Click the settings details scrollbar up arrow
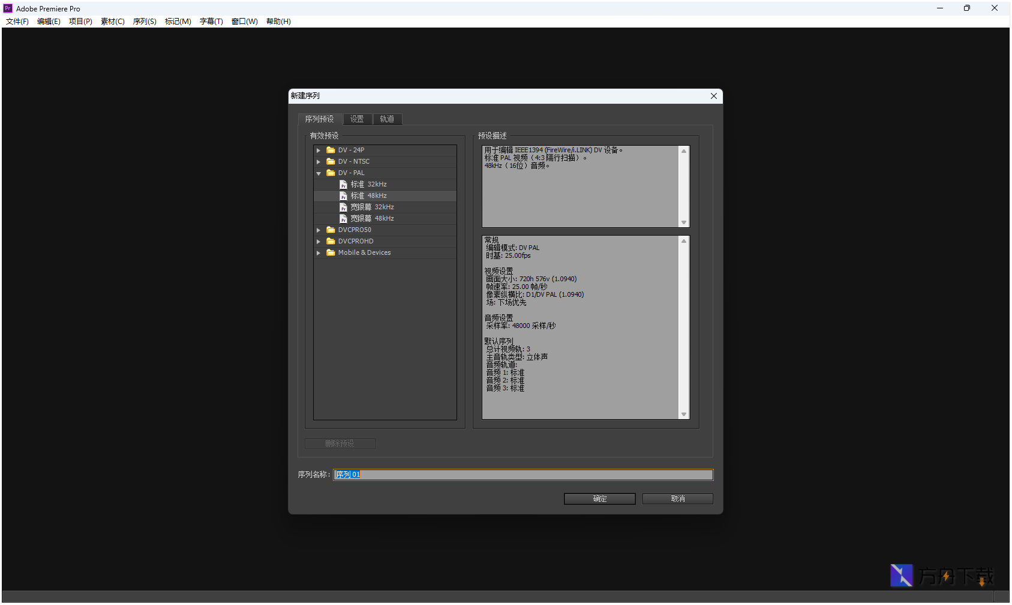The width and height of the screenshot is (1012, 605). tap(684, 241)
